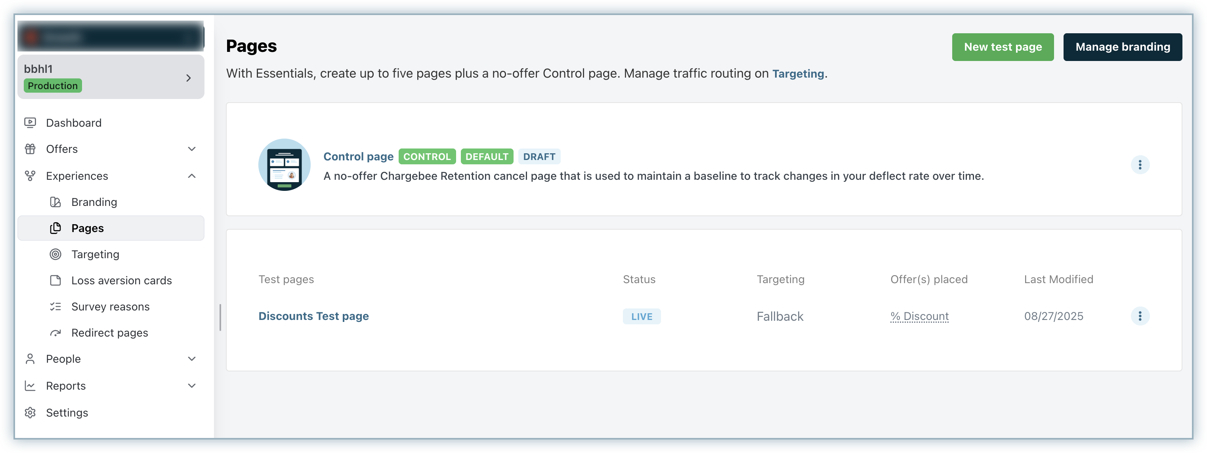Click the Offers gift box icon

click(30, 149)
